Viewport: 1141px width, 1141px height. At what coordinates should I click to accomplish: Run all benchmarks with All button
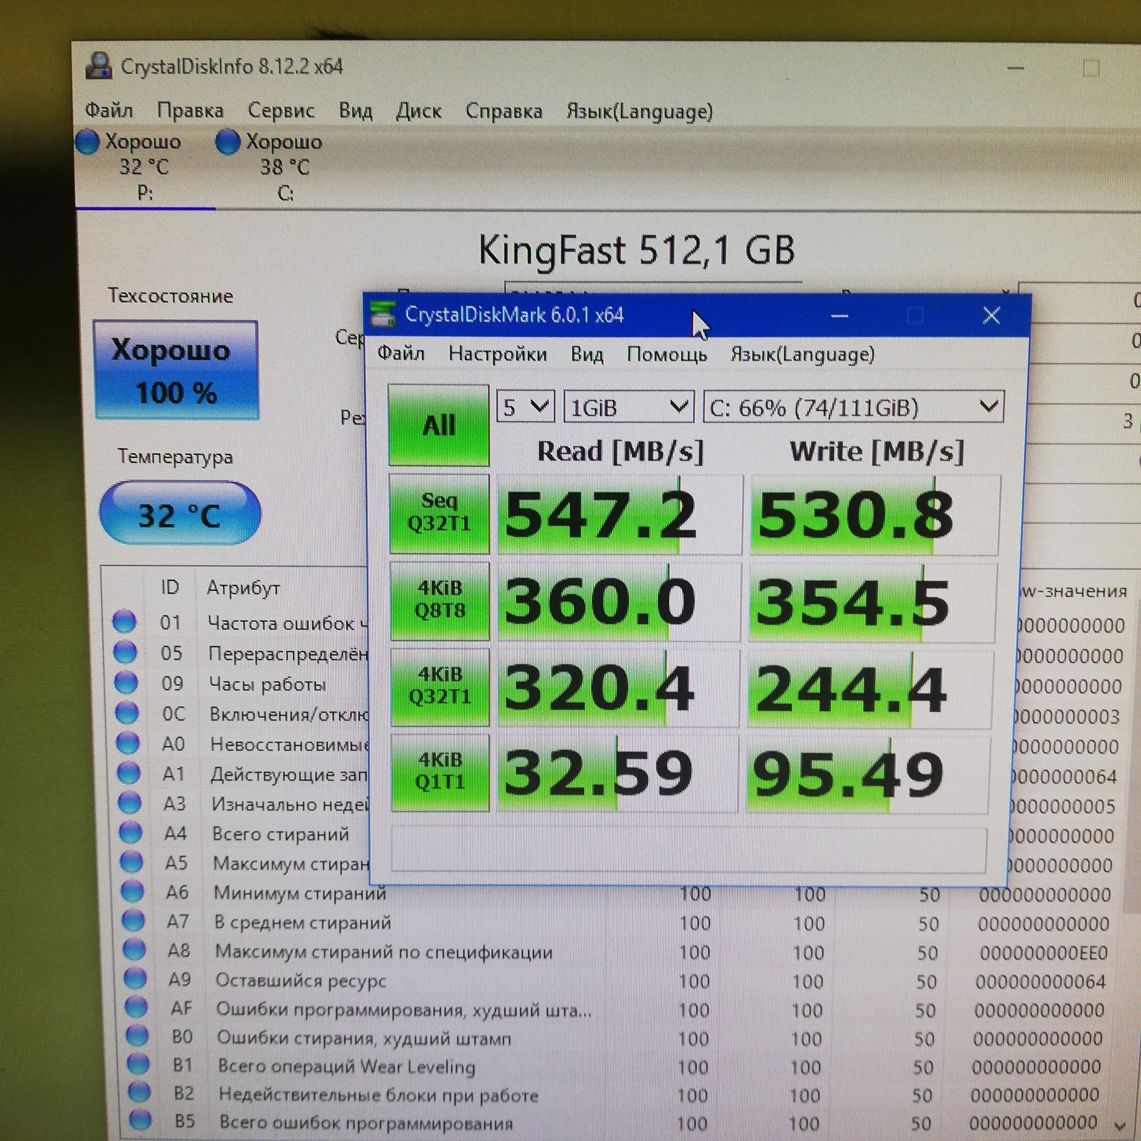(439, 425)
